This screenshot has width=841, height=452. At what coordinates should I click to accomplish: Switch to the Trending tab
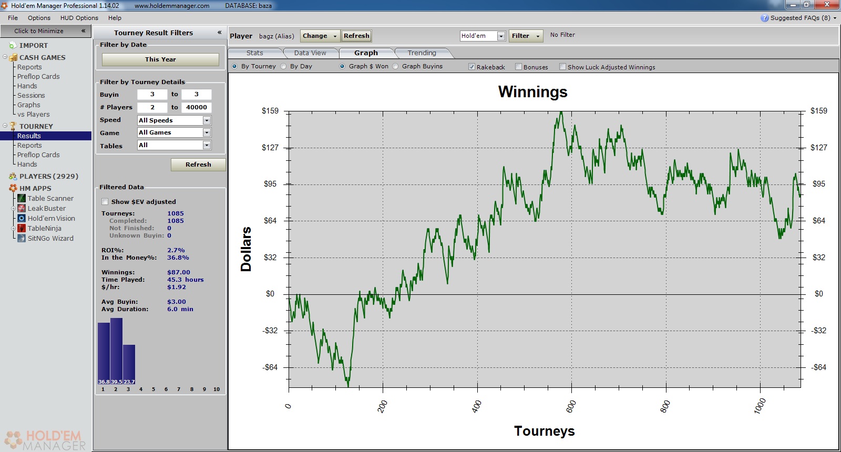[x=422, y=53]
